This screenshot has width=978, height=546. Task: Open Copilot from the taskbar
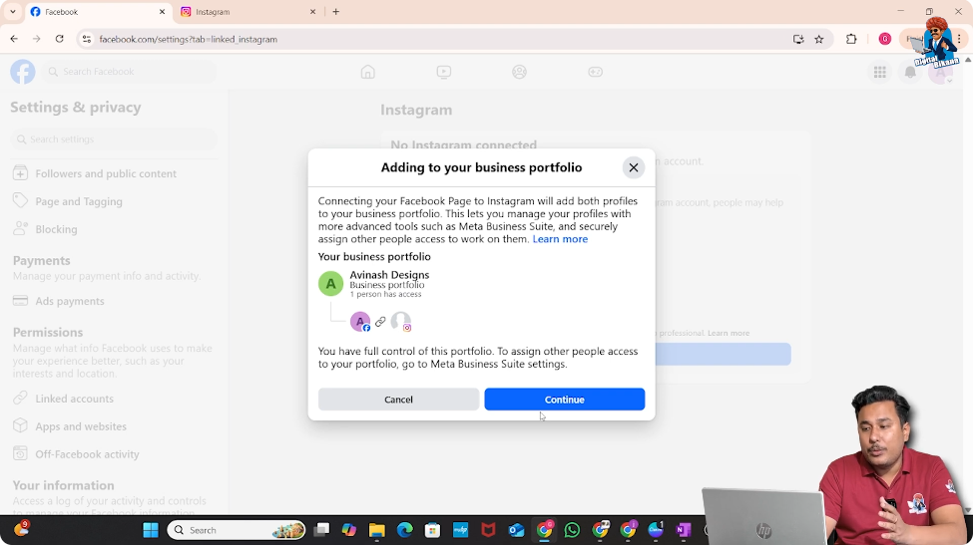click(348, 530)
